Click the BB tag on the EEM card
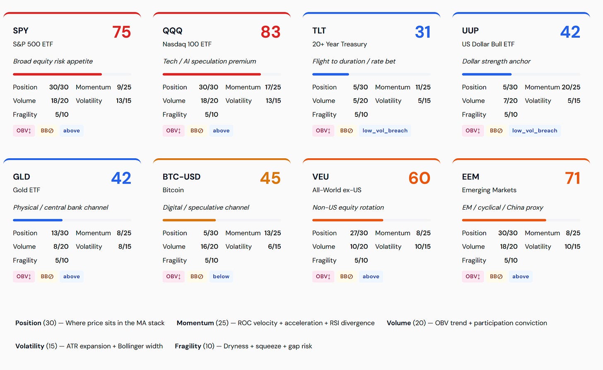The height and width of the screenshot is (370, 603). (496, 276)
